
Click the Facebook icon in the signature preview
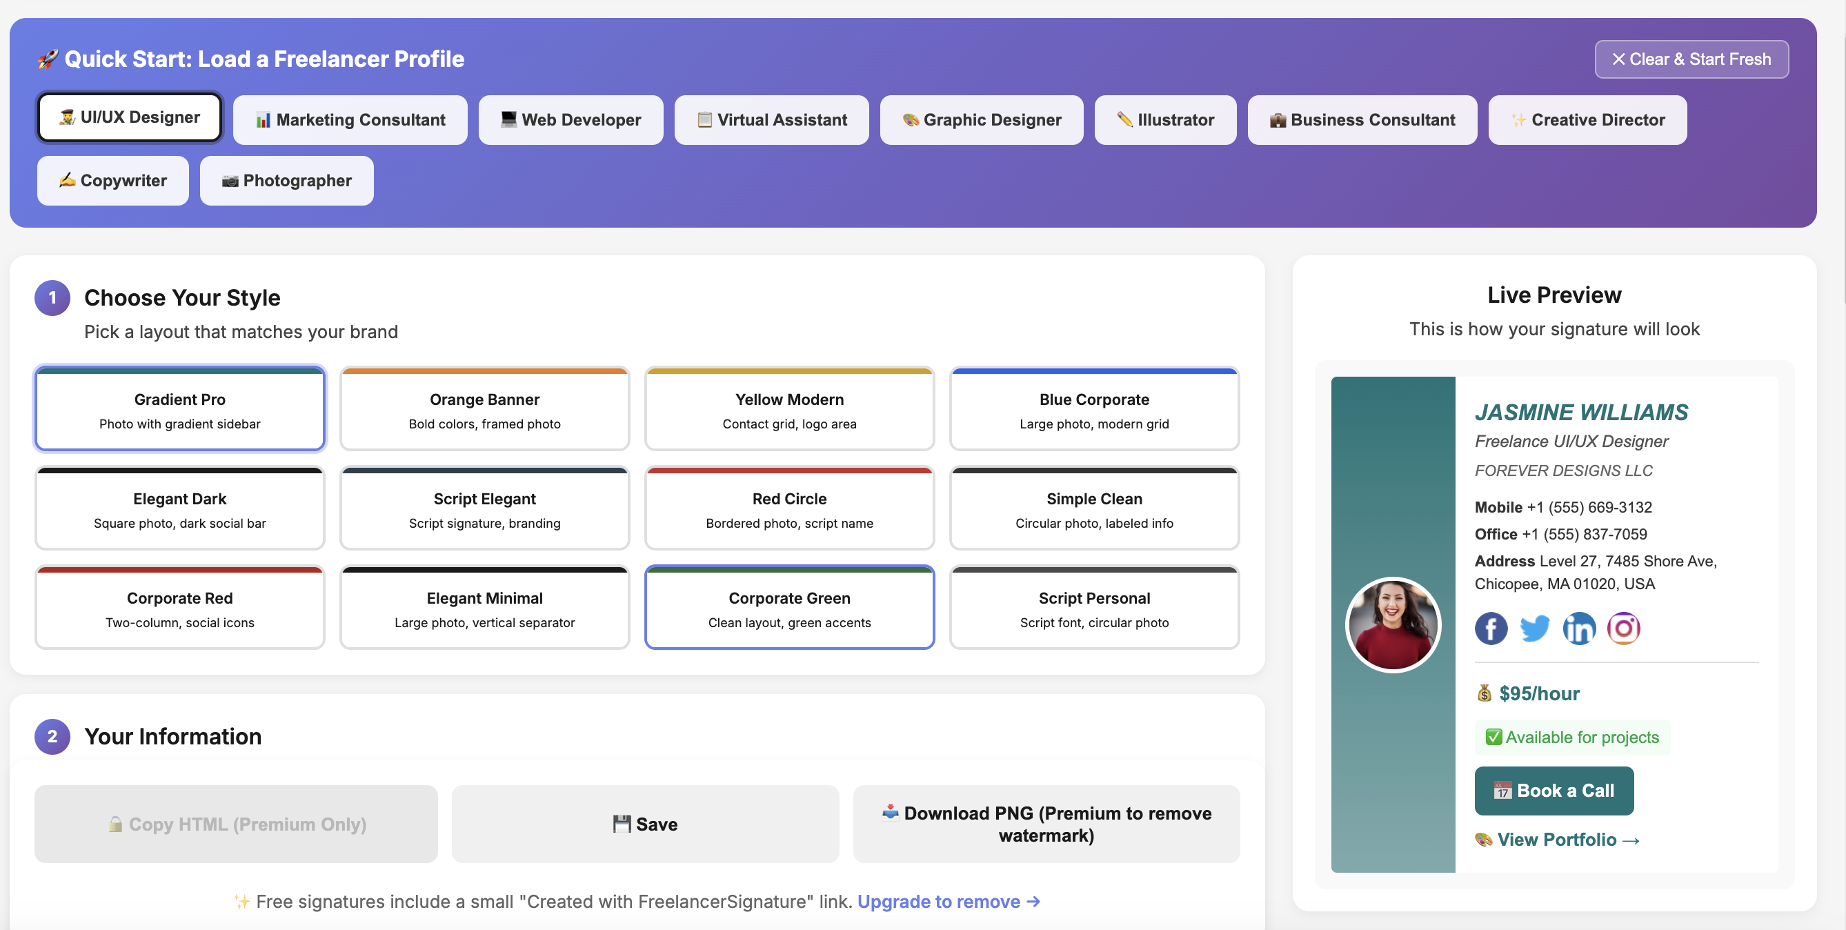(1491, 629)
